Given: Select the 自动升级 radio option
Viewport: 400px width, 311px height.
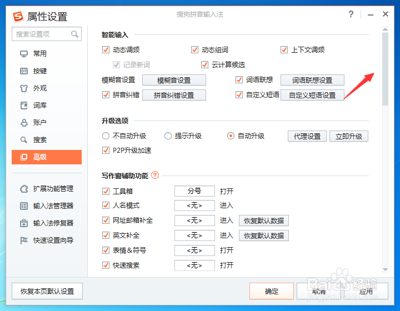Looking at the screenshot, I should pyautogui.click(x=231, y=136).
